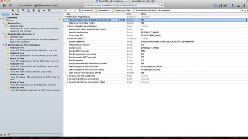
Task: Open iPhone Retina (4-inch) destination selector
Action: click(46, 5)
